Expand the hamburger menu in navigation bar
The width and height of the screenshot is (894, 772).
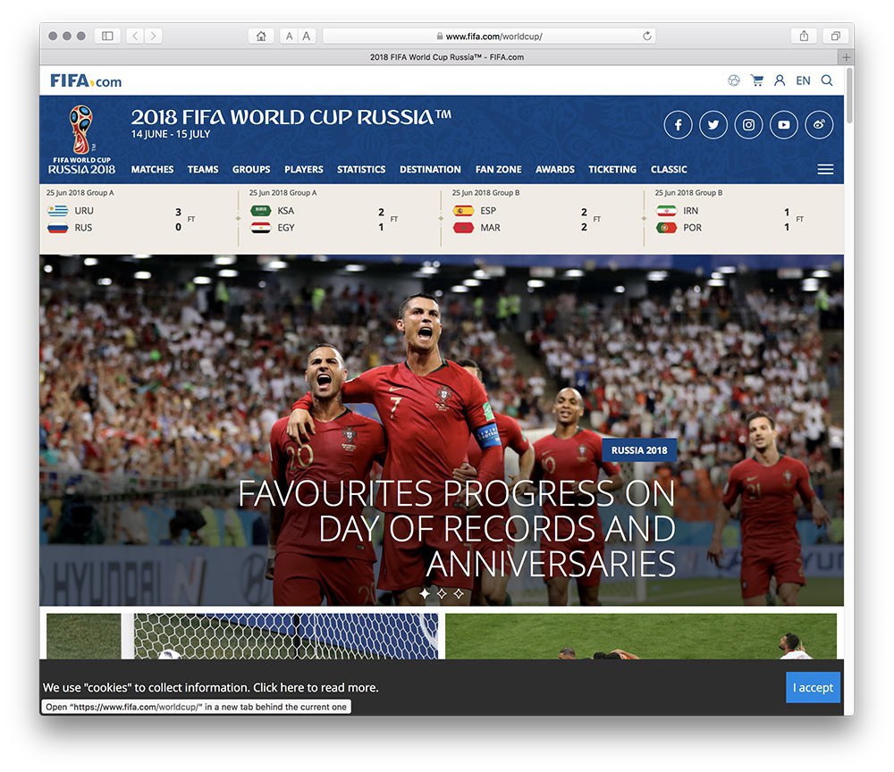[825, 169]
